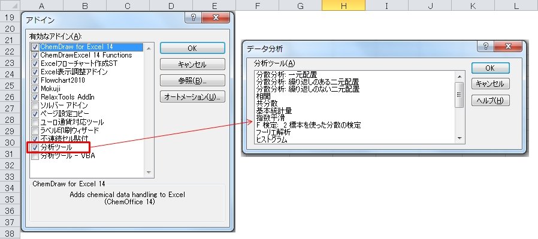538x239 pixels.
Task: Click help icon in データ分析 title bar
Action: coord(485,47)
